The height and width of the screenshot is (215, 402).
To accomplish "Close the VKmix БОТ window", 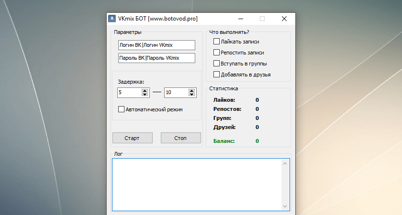I will [x=284, y=19].
